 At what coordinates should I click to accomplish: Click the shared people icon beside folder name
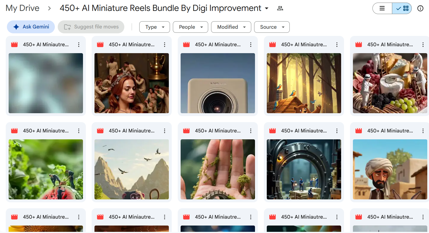[280, 8]
